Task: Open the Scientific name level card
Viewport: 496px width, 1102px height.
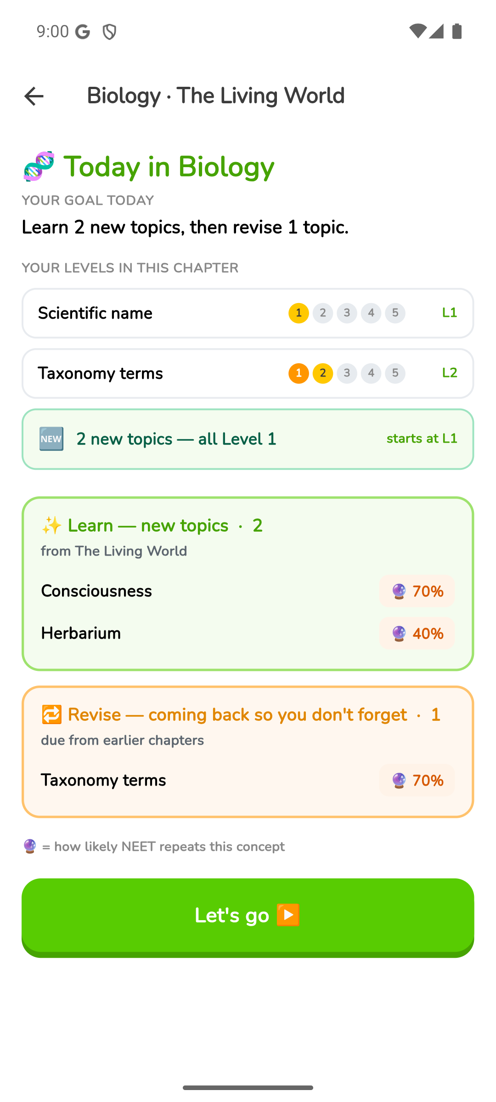Action: tap(248, 313)
